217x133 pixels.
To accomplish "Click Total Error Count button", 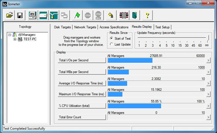I will (82, 117).
